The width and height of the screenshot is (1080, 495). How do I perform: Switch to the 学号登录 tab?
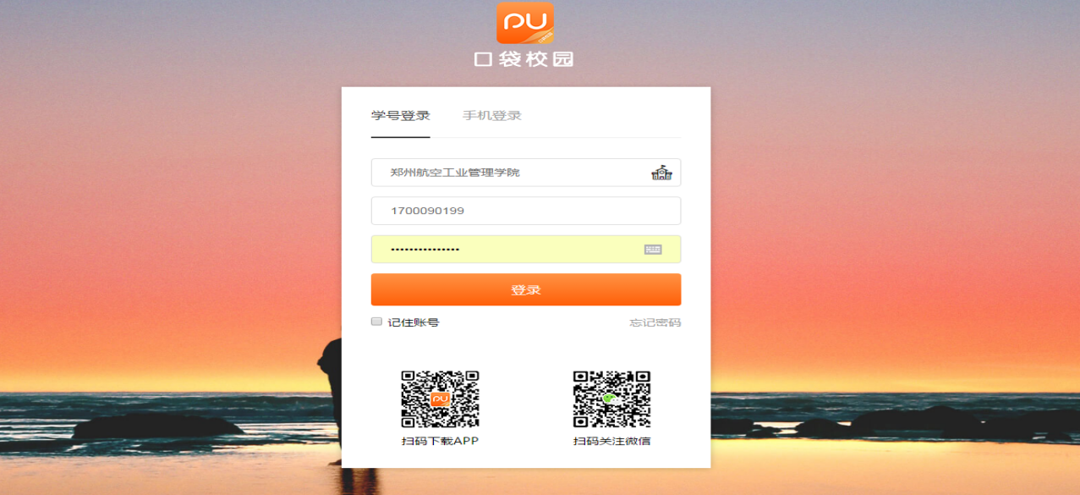click(401, 116)
